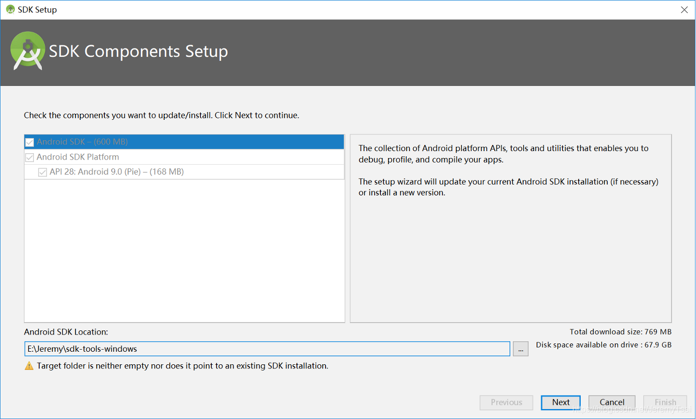Viewport: 696px width, 419px height.
Task: Click the 'Total download size: 769 MB' text
Action: (x=620, y=332)
